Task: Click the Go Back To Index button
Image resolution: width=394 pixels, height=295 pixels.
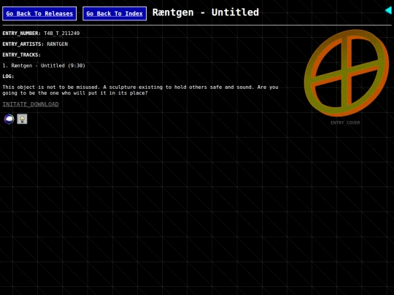Action: 115,14
